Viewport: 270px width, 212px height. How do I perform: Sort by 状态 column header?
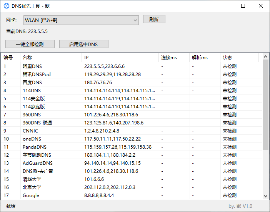point(240,58)
